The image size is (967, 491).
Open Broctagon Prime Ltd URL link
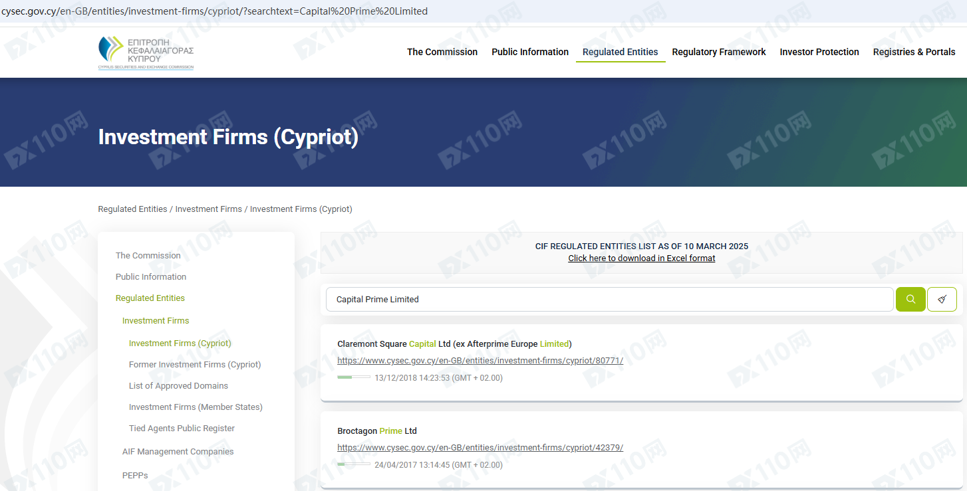pos(480,448)
